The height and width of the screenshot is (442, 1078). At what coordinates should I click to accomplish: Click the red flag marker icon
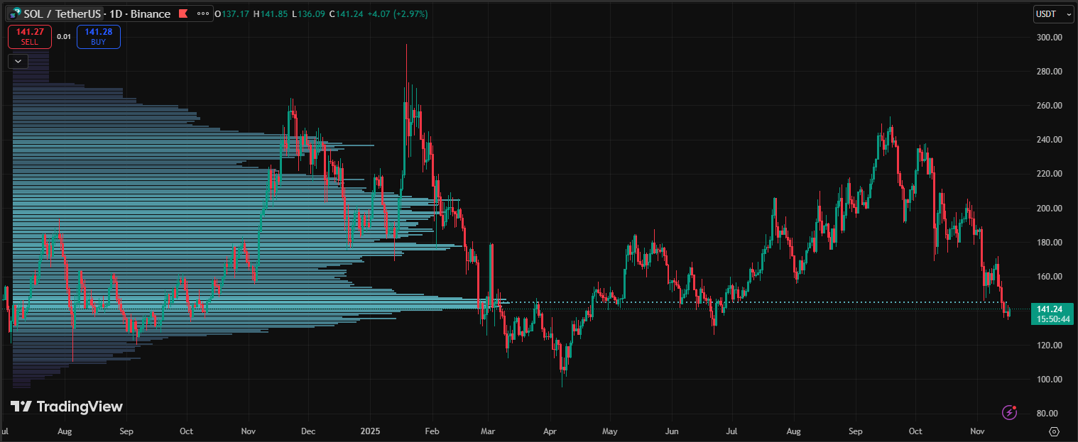click(x=183, y=13)
